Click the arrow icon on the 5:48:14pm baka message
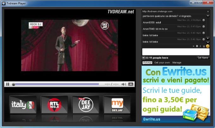 [204, 33]
